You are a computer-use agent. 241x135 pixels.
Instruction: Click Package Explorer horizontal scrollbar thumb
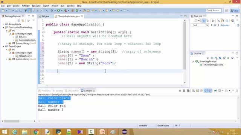pyautogui.click(x=12, y=121)
